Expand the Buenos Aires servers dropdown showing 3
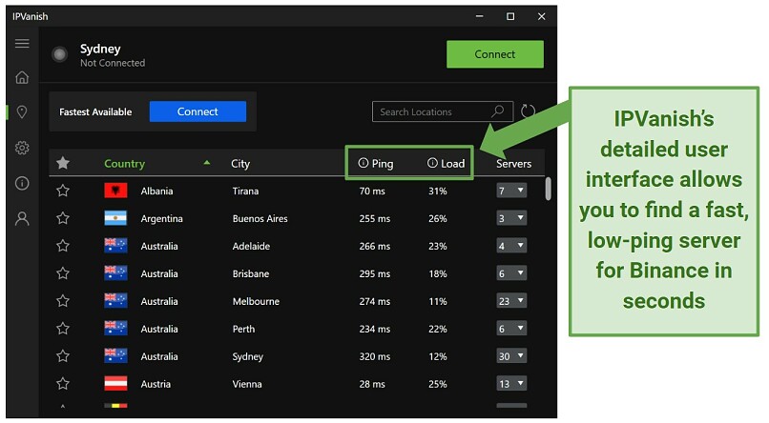 (511, 218)
